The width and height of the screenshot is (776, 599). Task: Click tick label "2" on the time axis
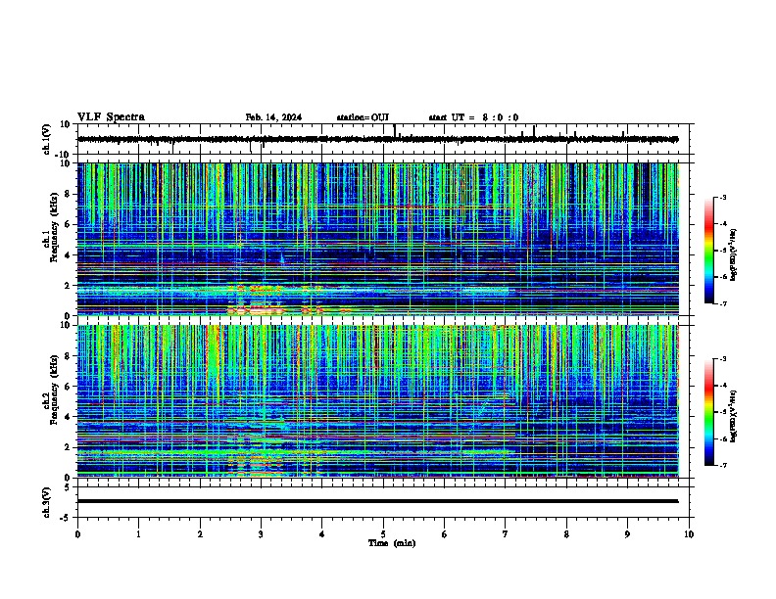pyautogui.click(x=200, y=534)
